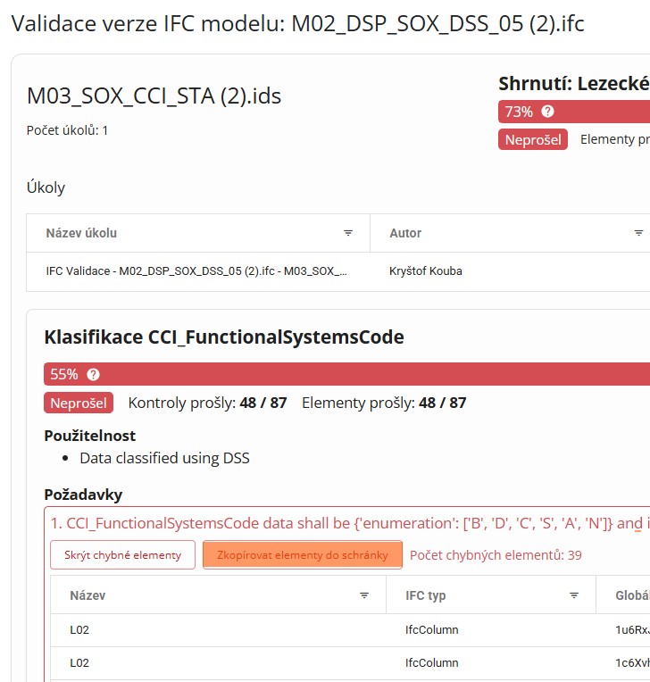Click the help icon beside 73%

pos(547,112)
